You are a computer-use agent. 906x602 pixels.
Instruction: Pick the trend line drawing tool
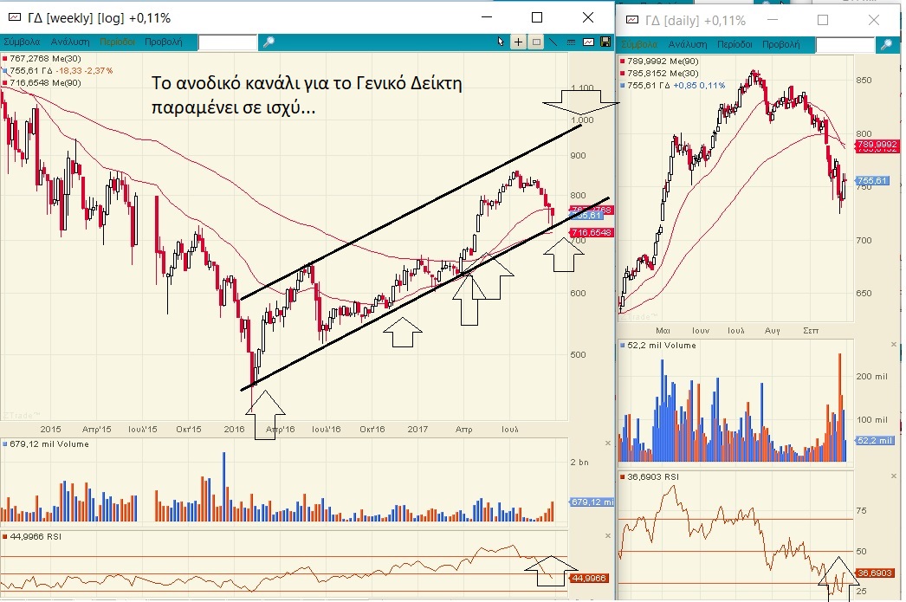pos(553,42)
